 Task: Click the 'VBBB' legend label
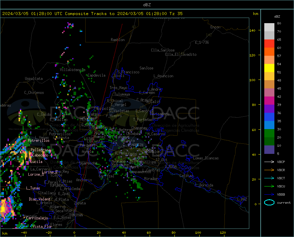click(281, 195)
